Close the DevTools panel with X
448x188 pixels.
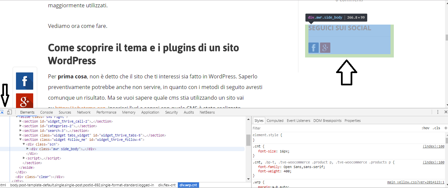(x=446, y=112)
